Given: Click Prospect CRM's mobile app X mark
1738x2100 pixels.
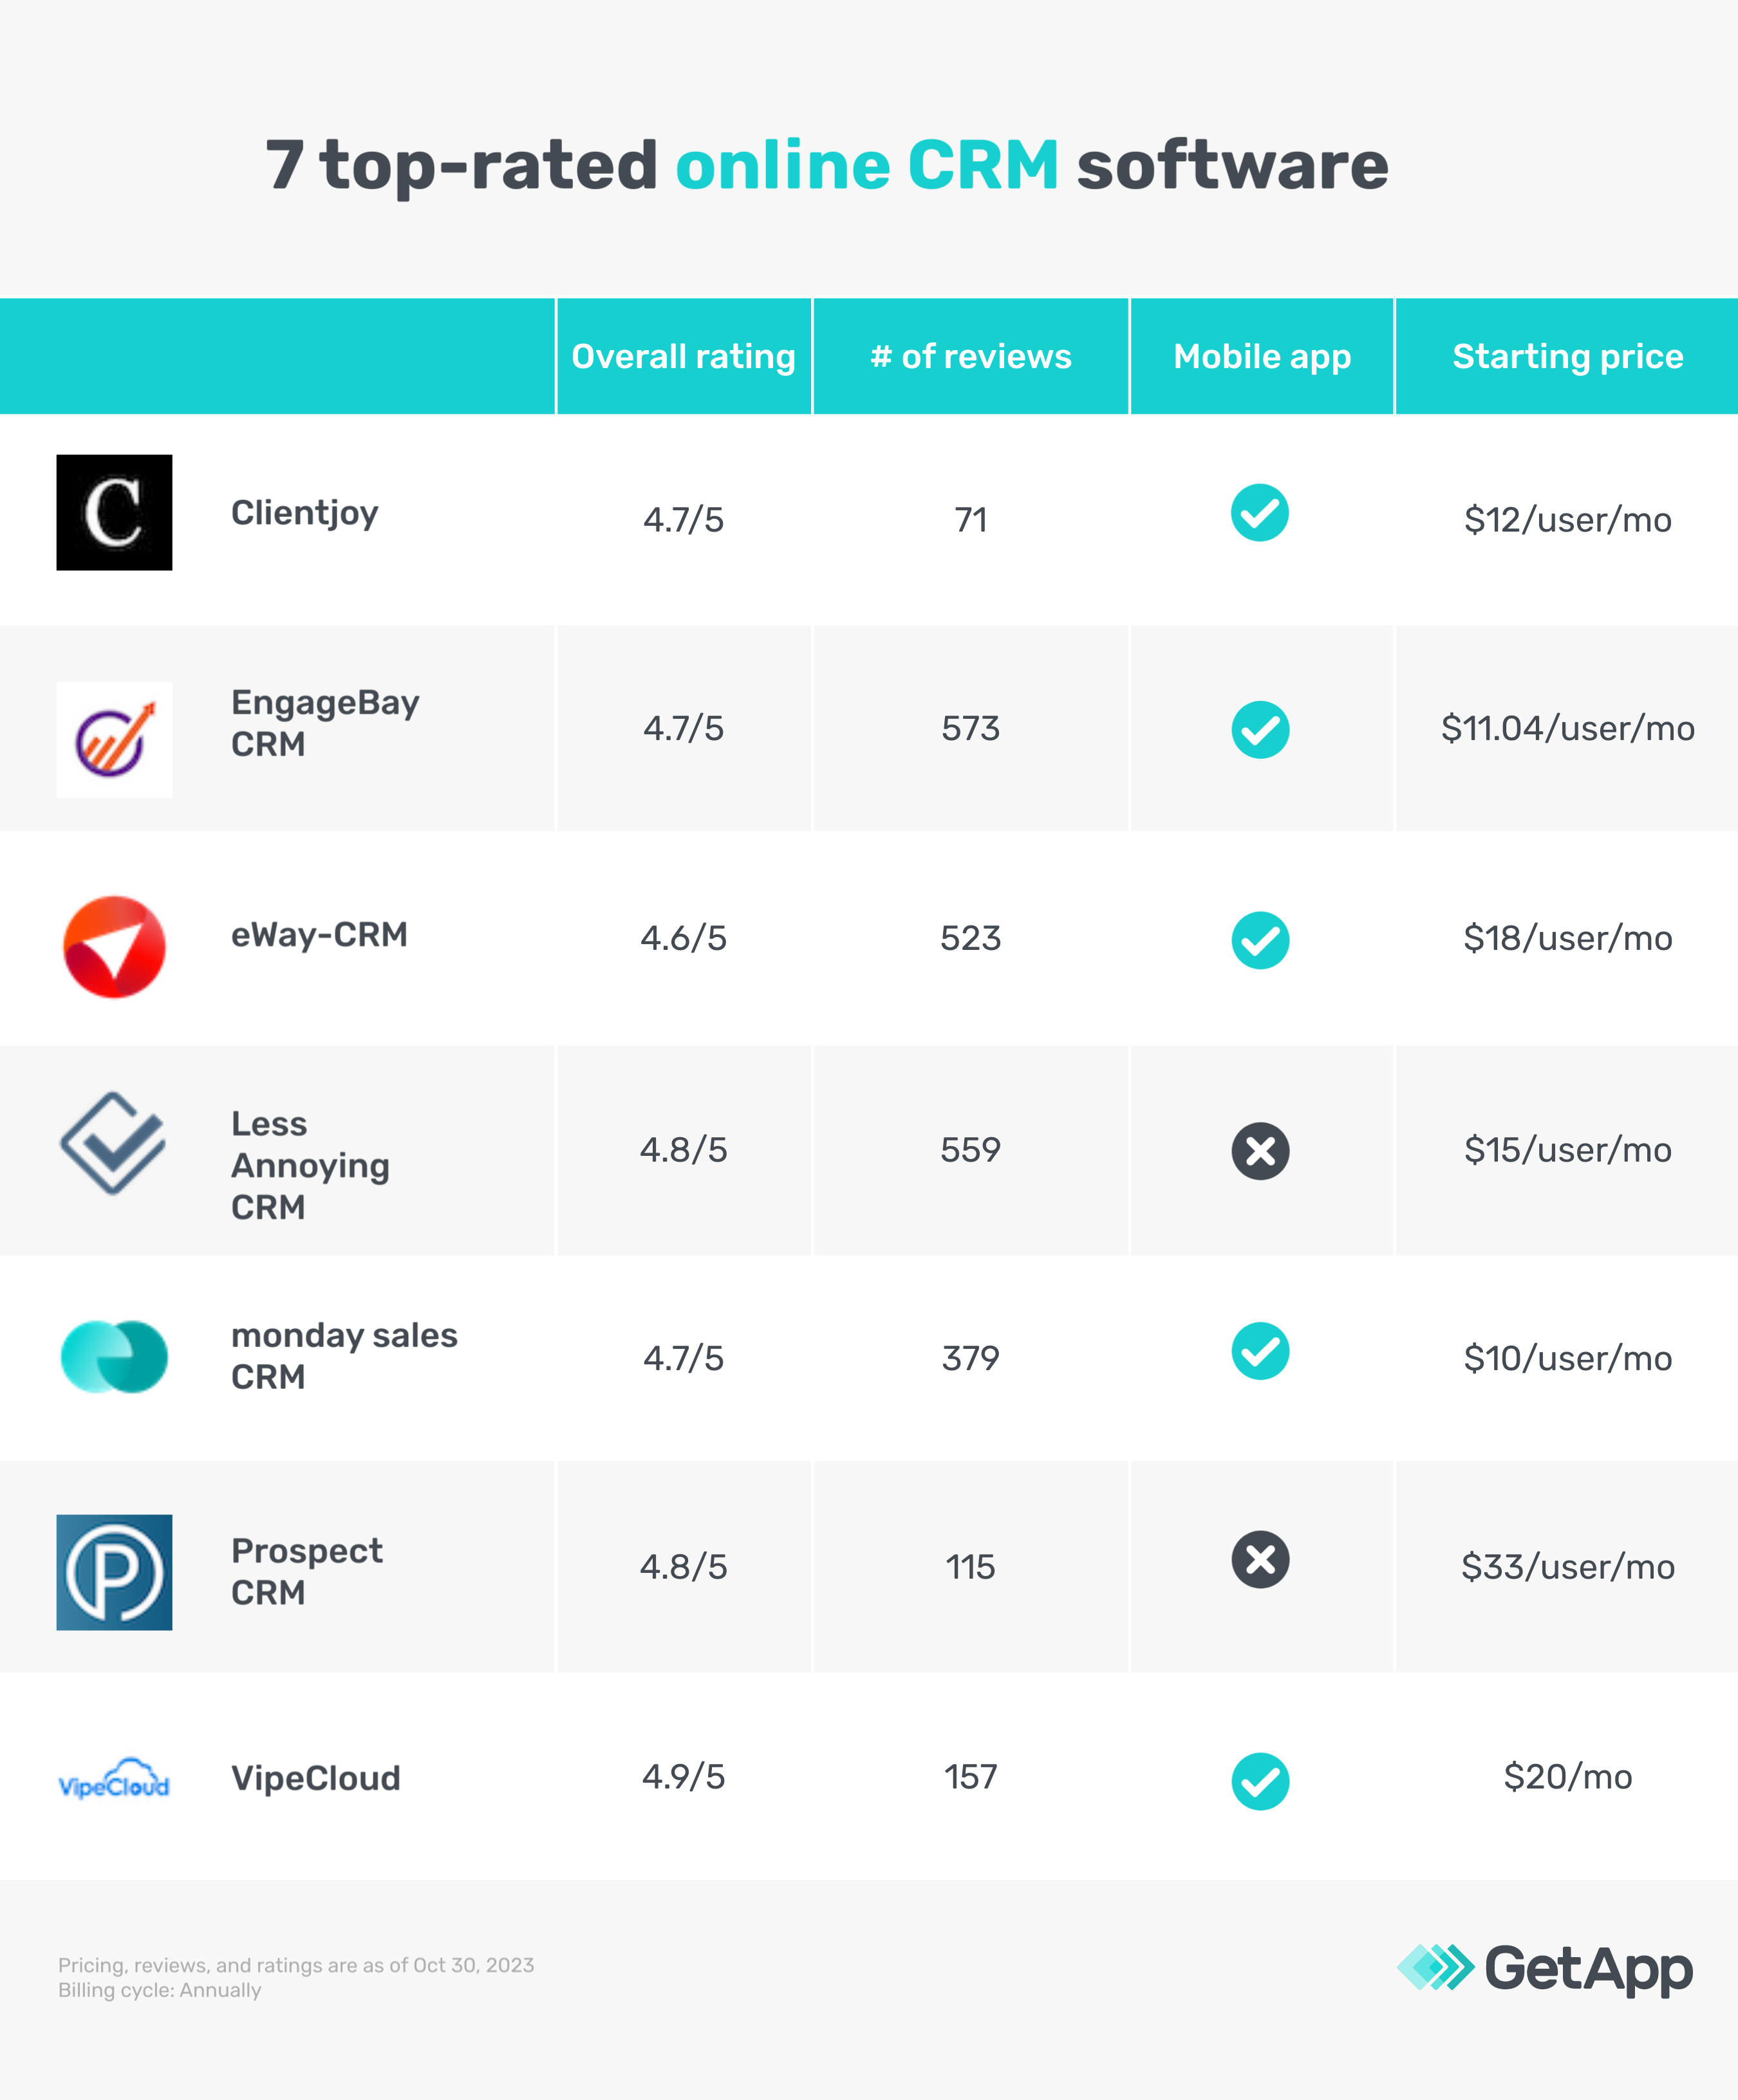Looking at the screenshot, I should [1260, 1559].
